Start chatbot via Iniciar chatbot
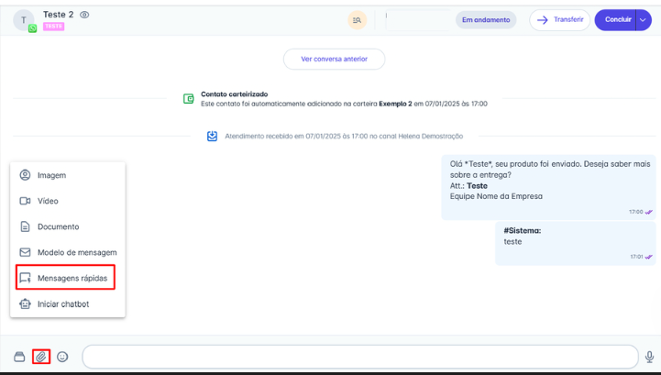The height and width of the screenshot is (375, 661). pyautogui.click(x=62, y=303)
